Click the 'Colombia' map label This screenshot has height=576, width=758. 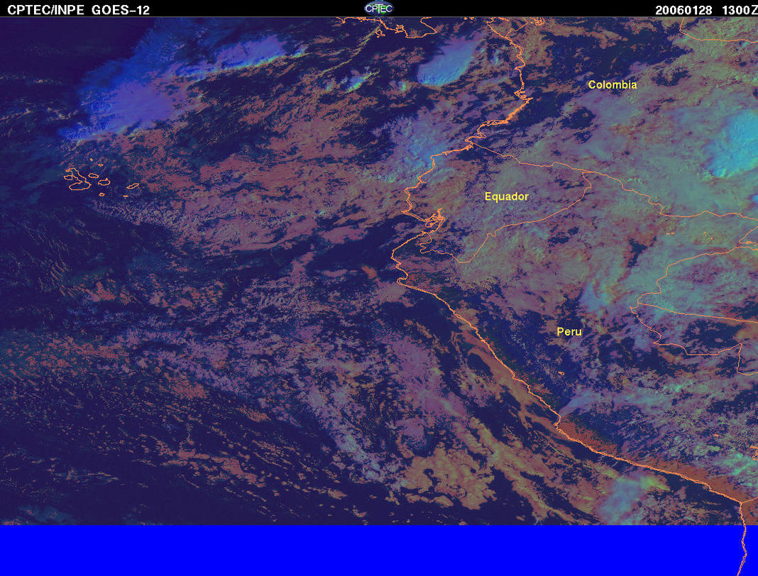(613, 85)
